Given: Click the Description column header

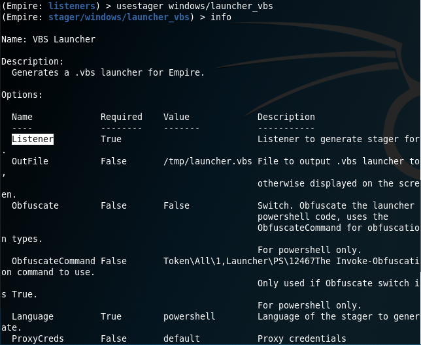Looking at the screenshot, I should (x=286, y=117).
